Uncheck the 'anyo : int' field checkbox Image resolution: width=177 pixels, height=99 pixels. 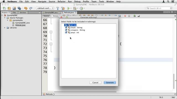pos(66,32)
